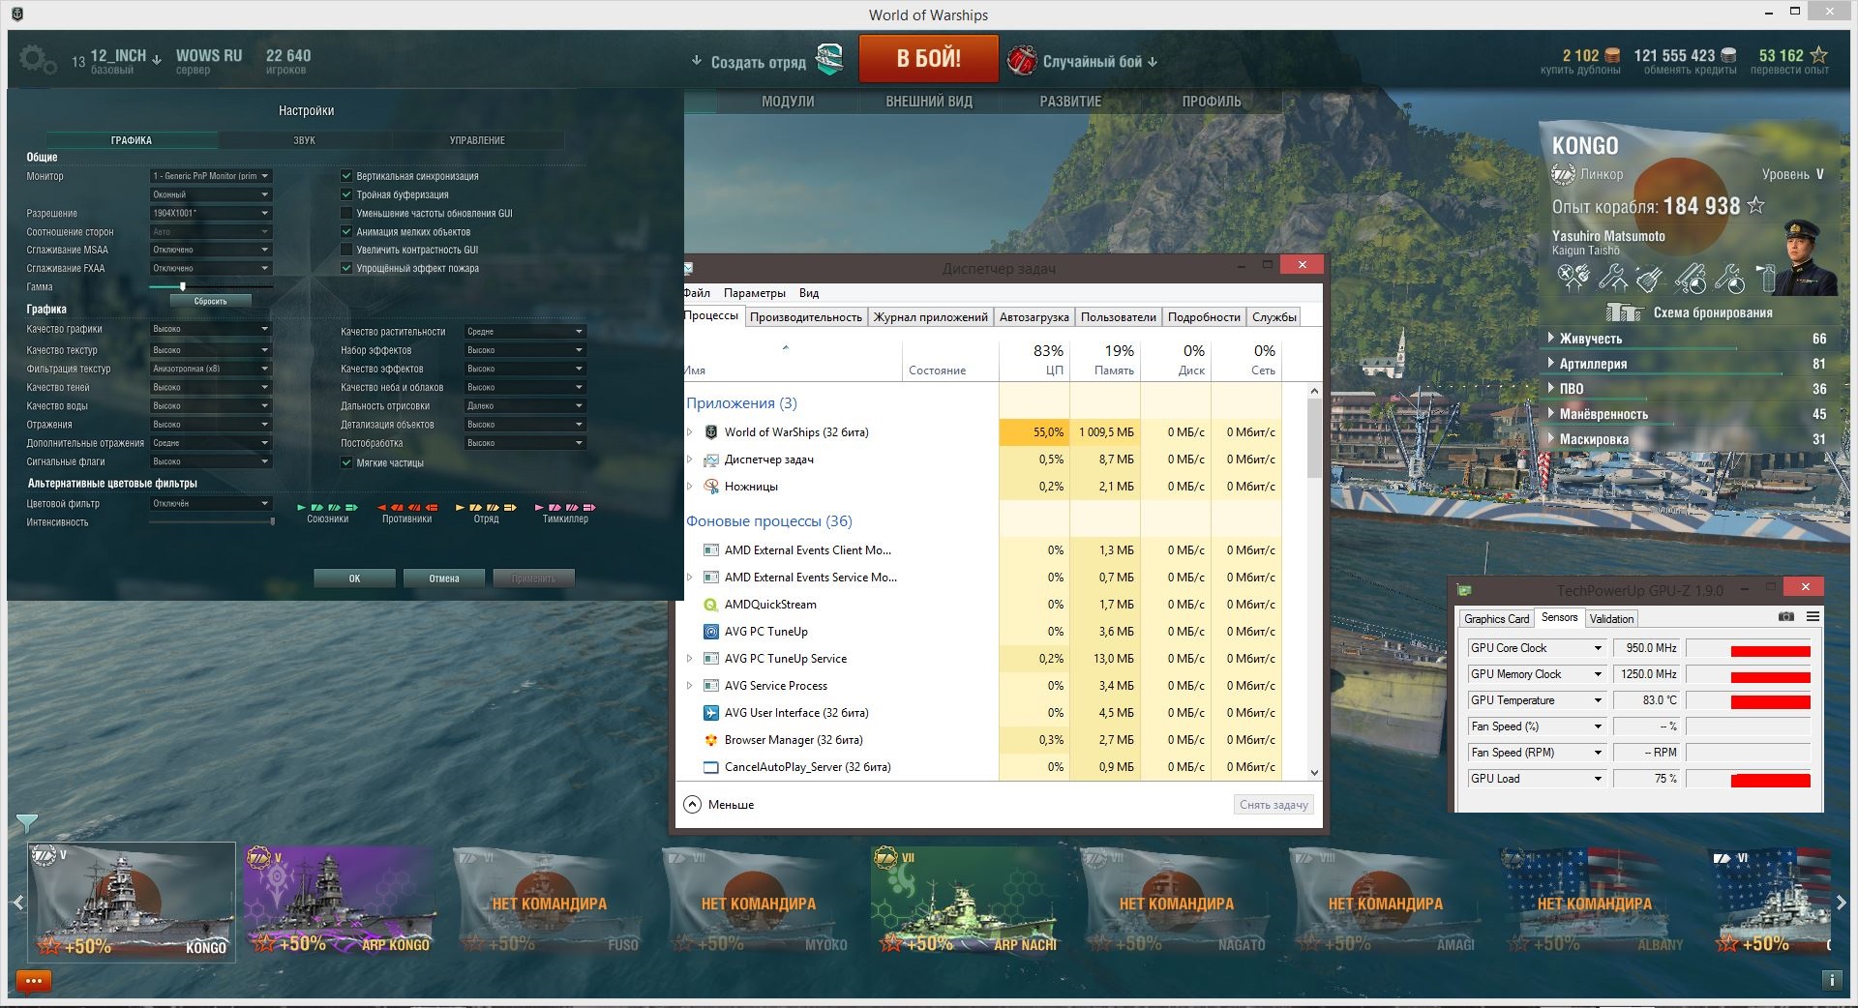Click the В БОЙ! battle button

[929, 59]
